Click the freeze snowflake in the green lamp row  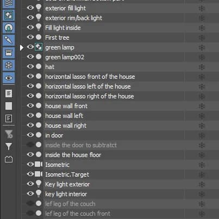coord(202,47)
